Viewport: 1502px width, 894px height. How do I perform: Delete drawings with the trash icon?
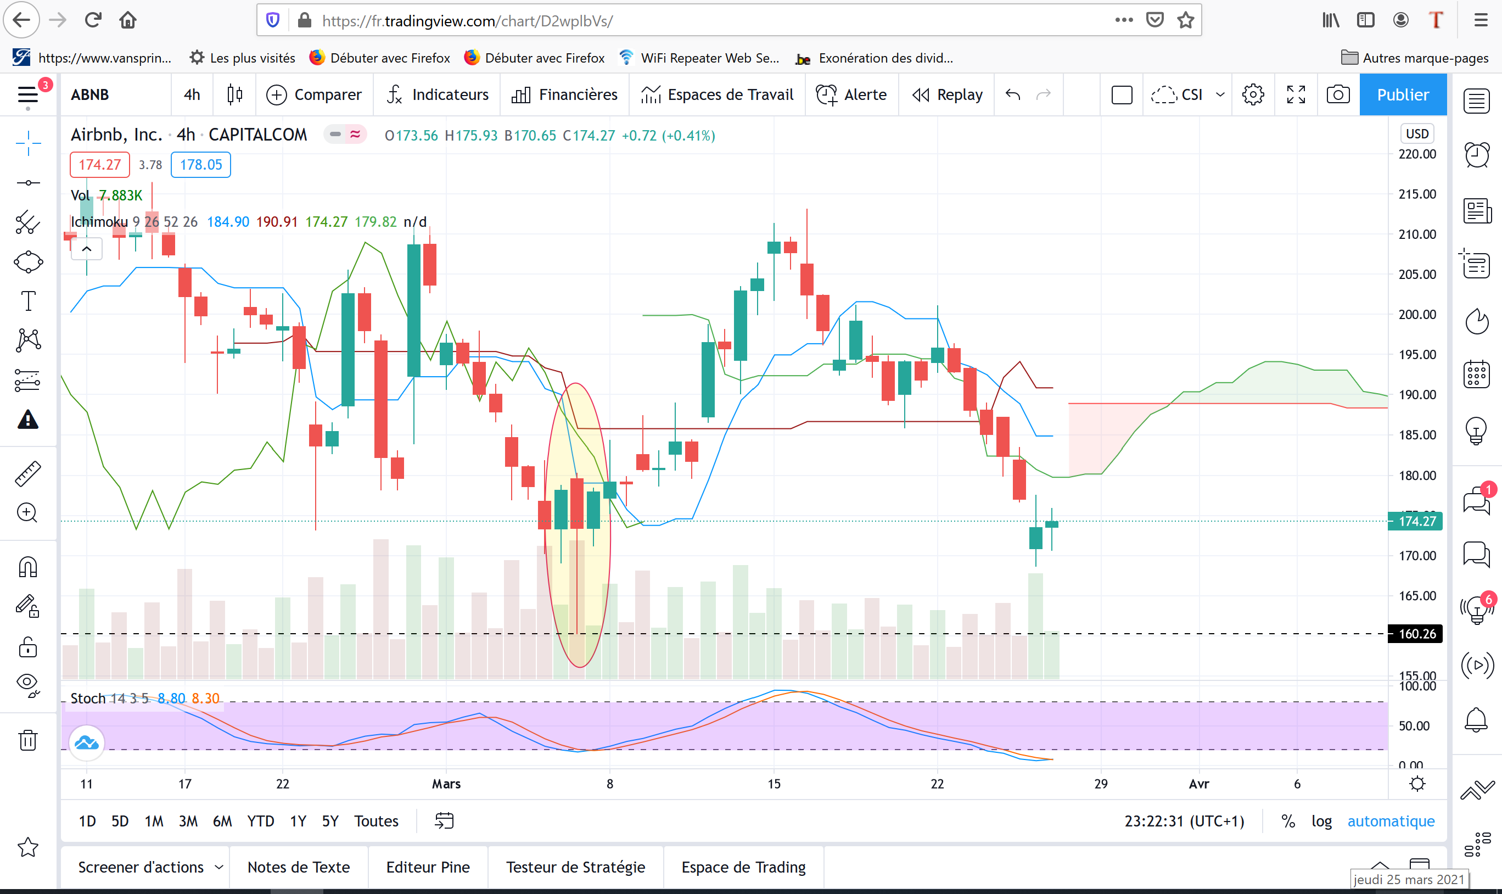pyautogui.click(x=29, y=740)
